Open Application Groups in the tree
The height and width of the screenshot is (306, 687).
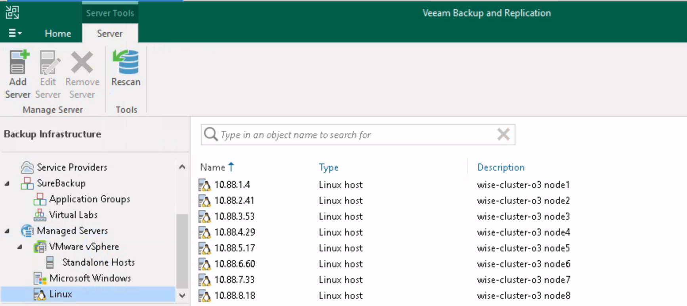point(90,199)
